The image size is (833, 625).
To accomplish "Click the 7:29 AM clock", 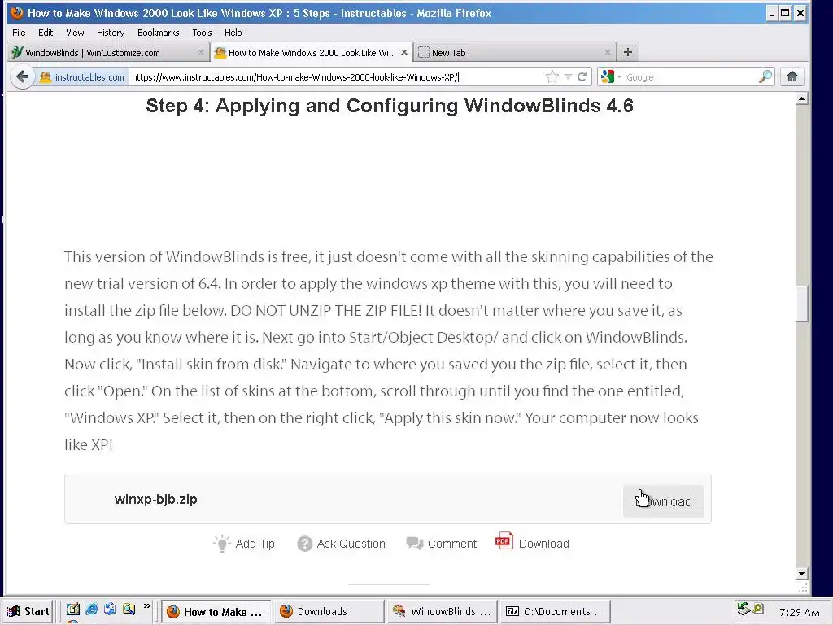I will point(799,612).
